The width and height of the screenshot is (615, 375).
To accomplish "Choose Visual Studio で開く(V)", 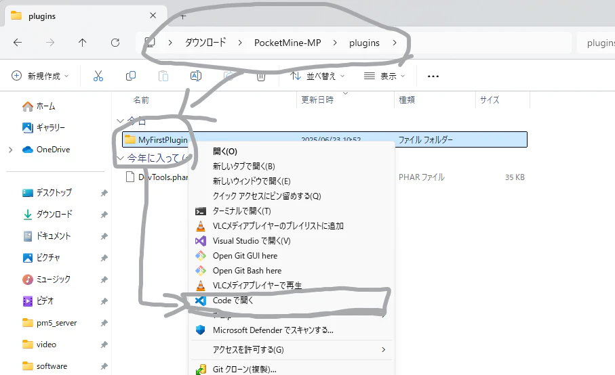I will pyautogui.click(x=292, y=241).
